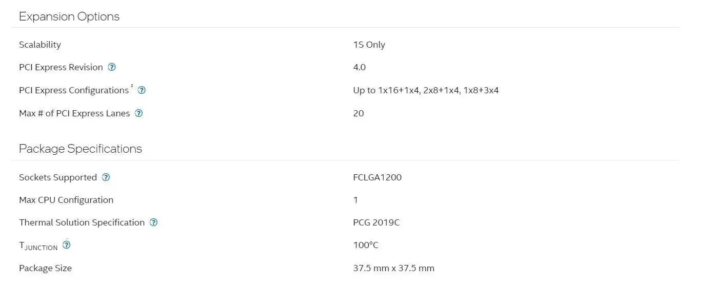Viewport: 714px width, 286px height.
Task: Click the FCLGA1200 socket value
Action: coord(377,177)
